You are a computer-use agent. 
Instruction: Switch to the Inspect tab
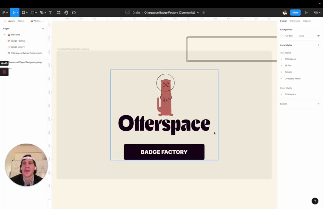[x=306, y=21]
